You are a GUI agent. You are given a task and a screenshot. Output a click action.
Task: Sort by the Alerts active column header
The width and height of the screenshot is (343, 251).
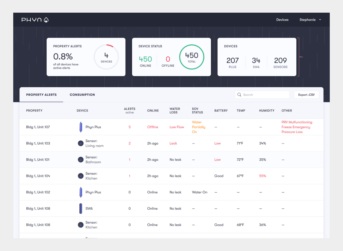point(129,110)
